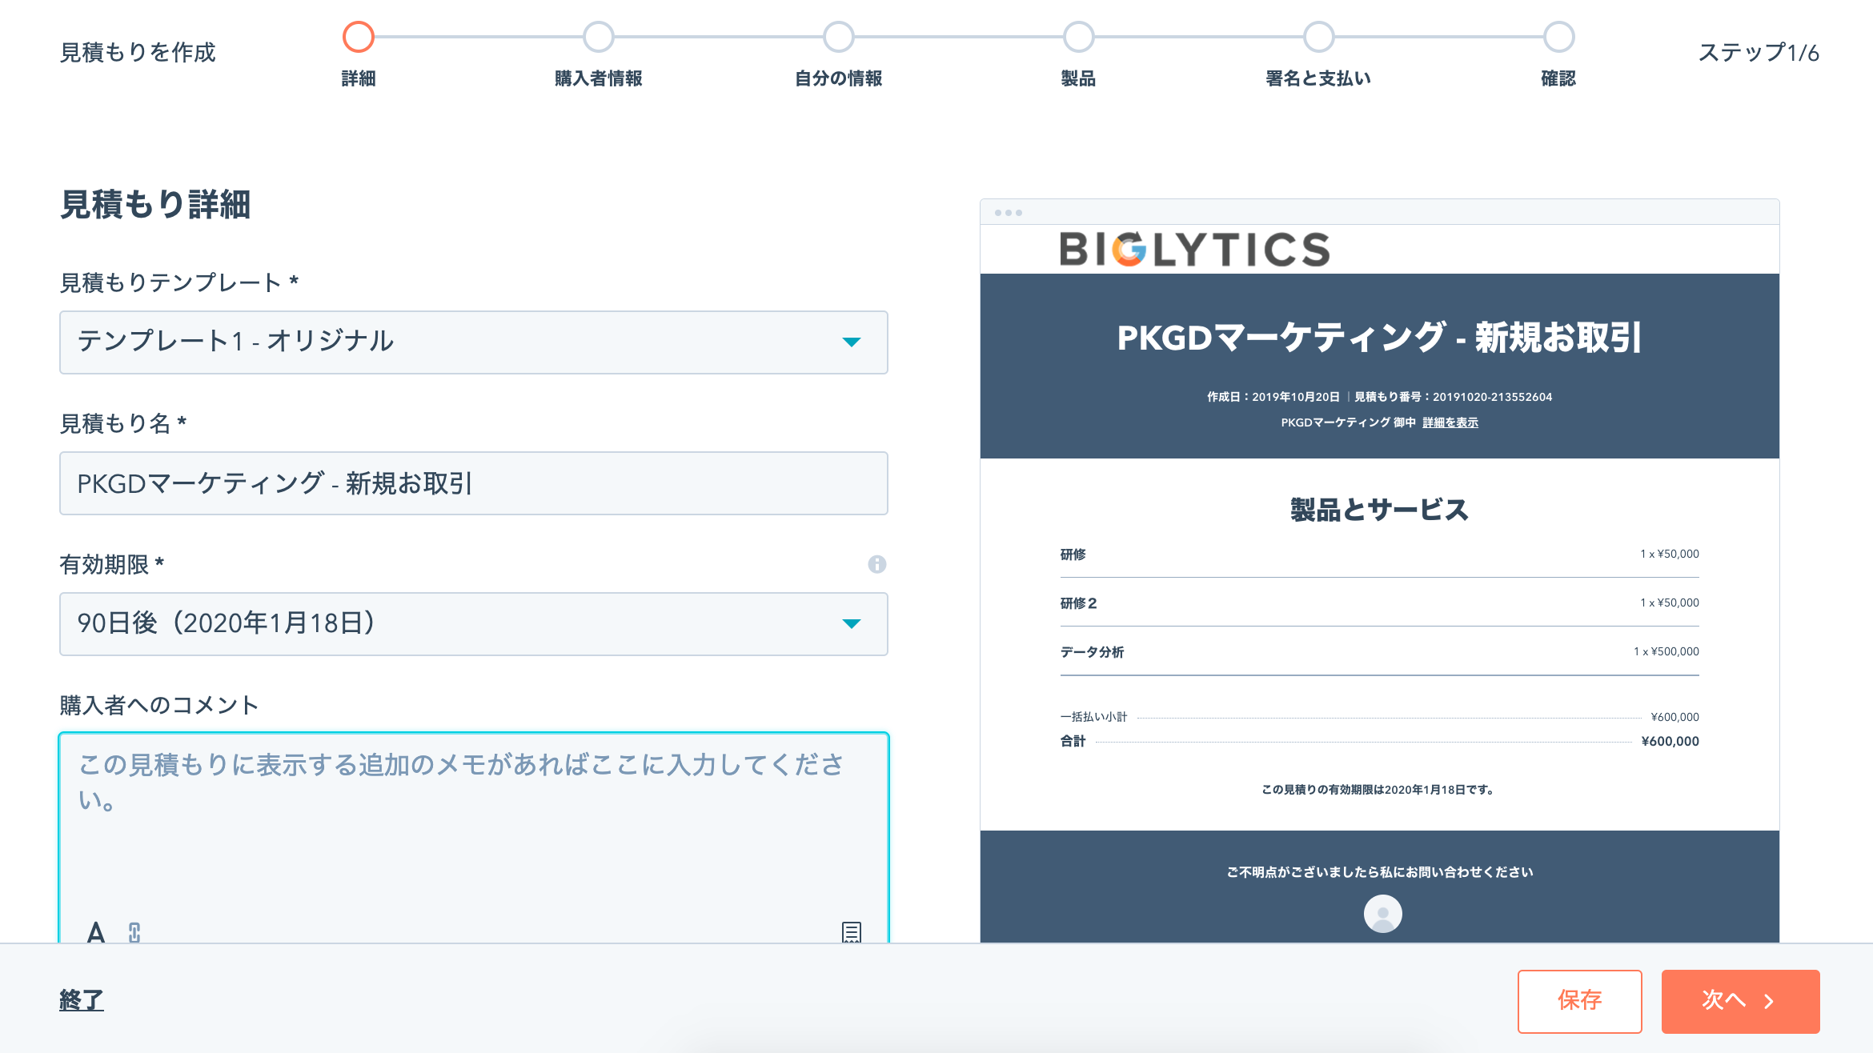The height and width of the screenshot is (1053, 1873).
Task: Select the 詳細 step circle
Action: click(x=359, y=37)
